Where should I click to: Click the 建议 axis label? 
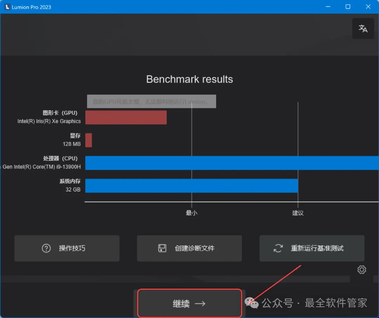coord(298,213)
